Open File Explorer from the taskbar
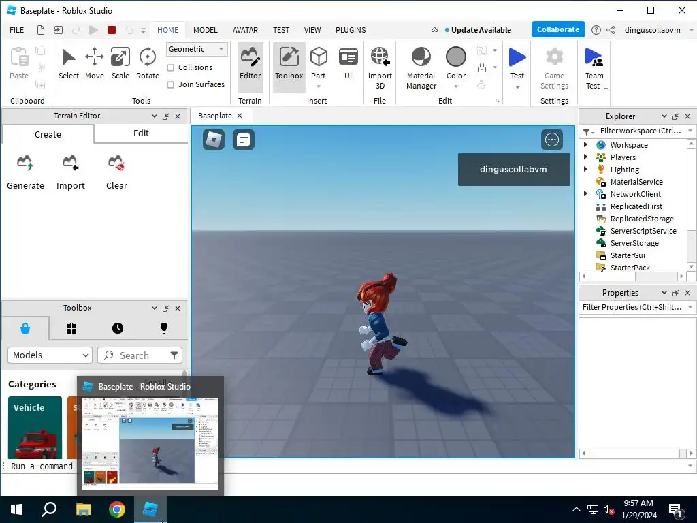This screenshot has width=697, height=523. click(x=83, y=509)
